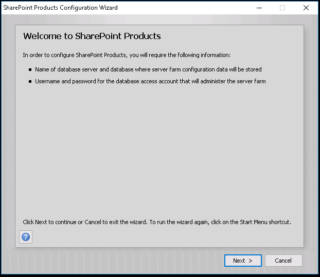This screenshot has height=277, width=320.
Task: Click the 'Name of database server' bullet text
Action: point(148,69)
